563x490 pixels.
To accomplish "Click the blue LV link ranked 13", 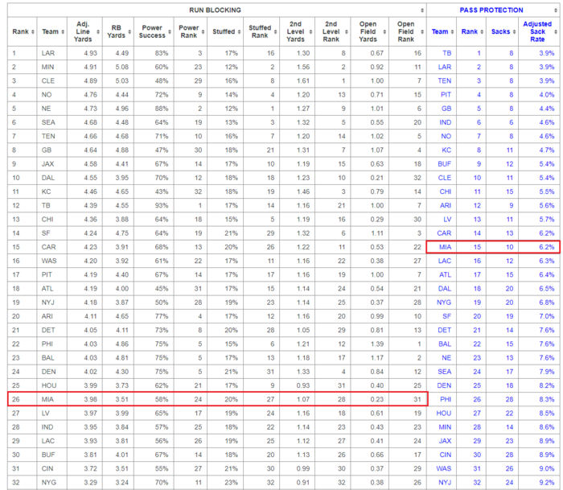I will (447, 220).
